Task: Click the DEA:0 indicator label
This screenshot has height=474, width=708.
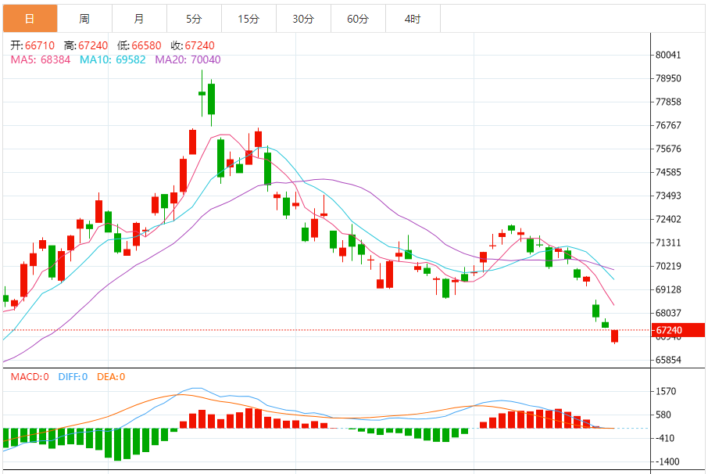Action: click(x=111, y=377)
